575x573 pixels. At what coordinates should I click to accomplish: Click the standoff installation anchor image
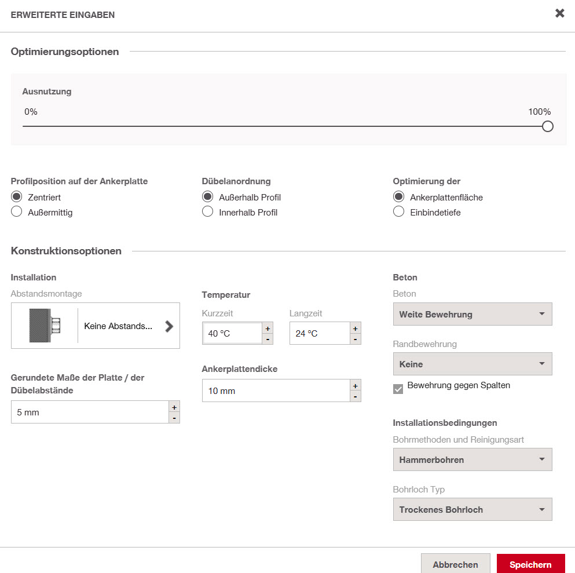[x=45, y=326]
